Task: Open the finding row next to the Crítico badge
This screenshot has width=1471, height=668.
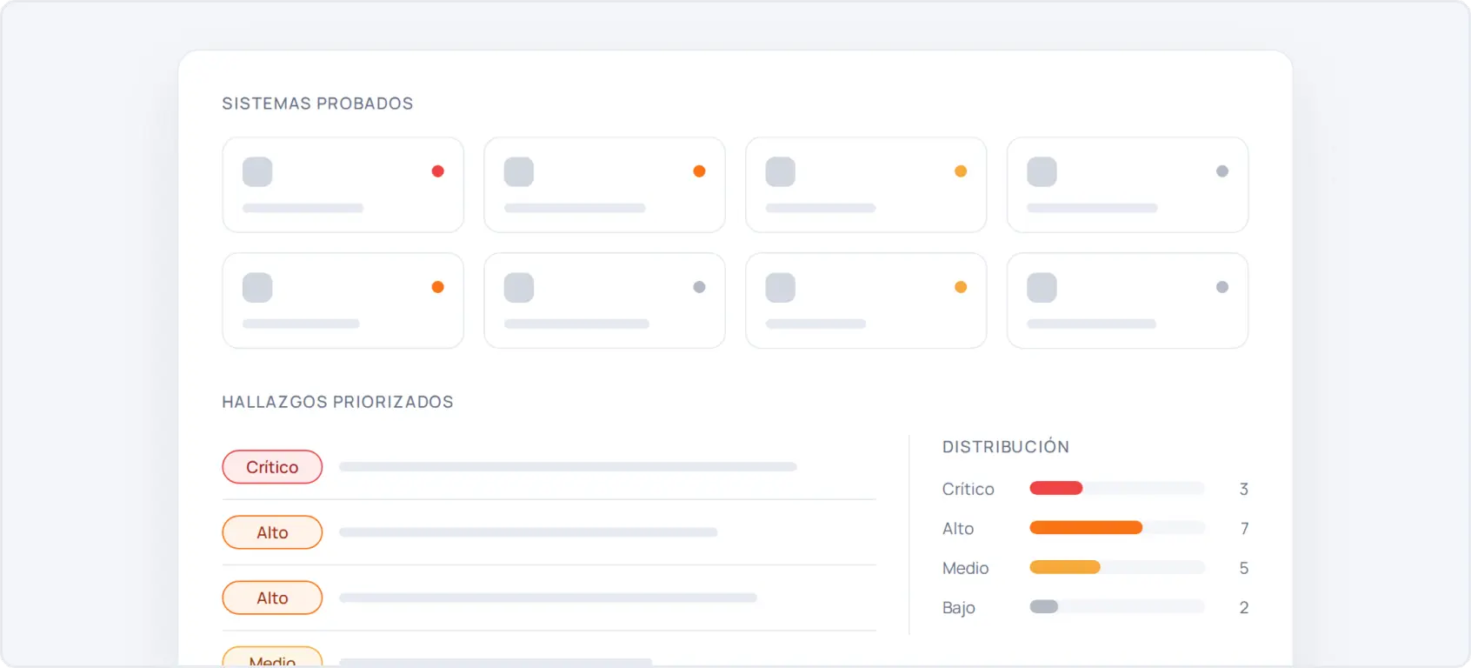Action: [x=568, y=467]
